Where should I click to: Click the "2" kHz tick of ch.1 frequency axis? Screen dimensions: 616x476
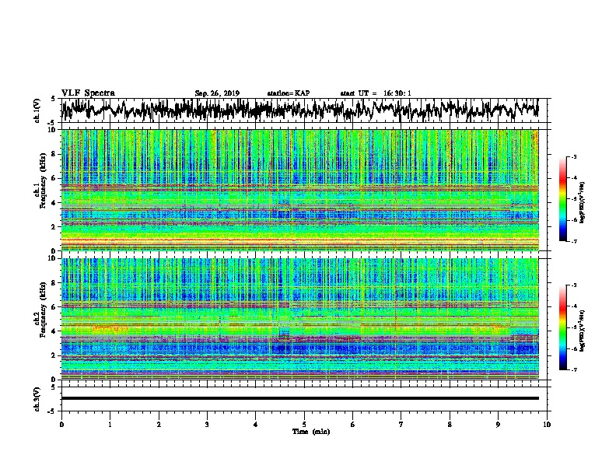click(x=54, y=226)
